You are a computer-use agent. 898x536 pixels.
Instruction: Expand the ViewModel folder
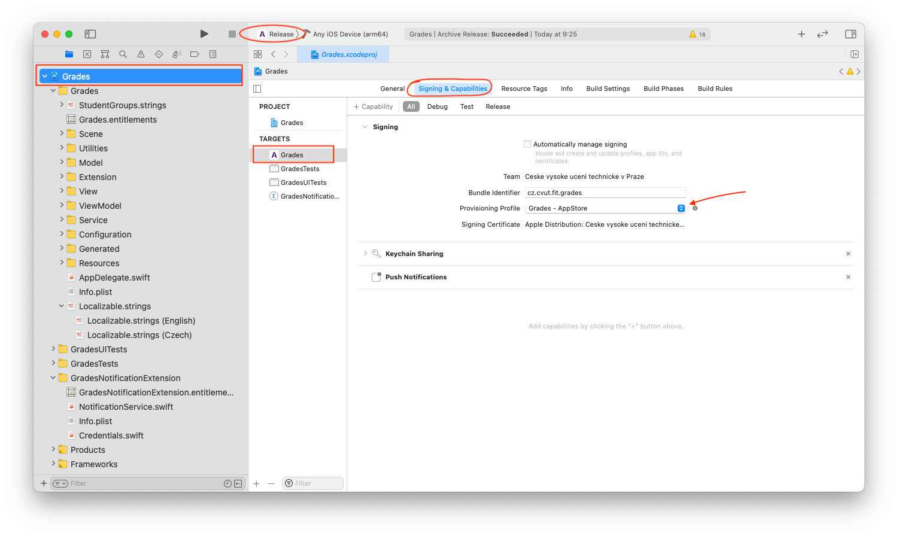tap(62, 205)
